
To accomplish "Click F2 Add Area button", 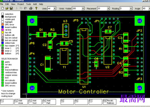I will (x=21, y=102).
